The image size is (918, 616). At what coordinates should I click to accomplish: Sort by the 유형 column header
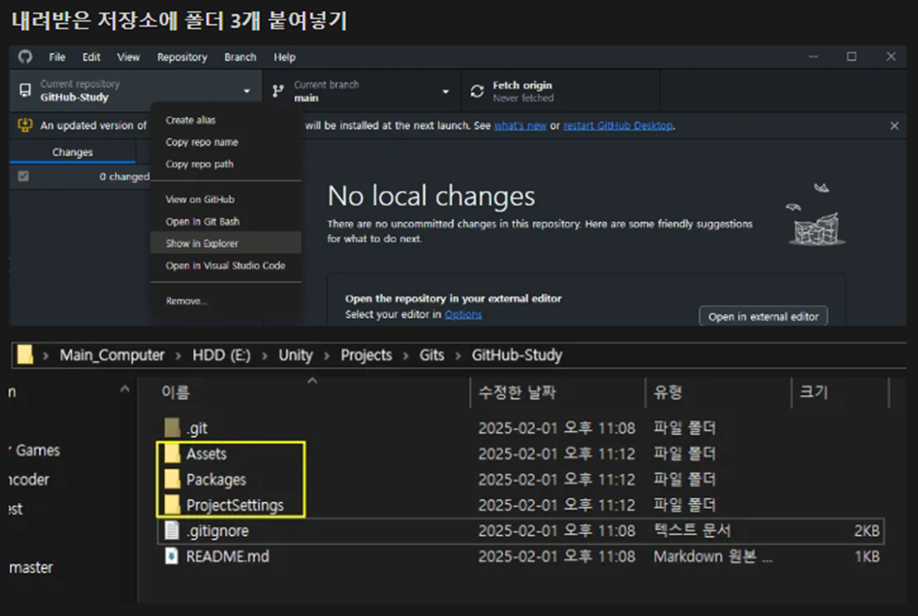668,393
